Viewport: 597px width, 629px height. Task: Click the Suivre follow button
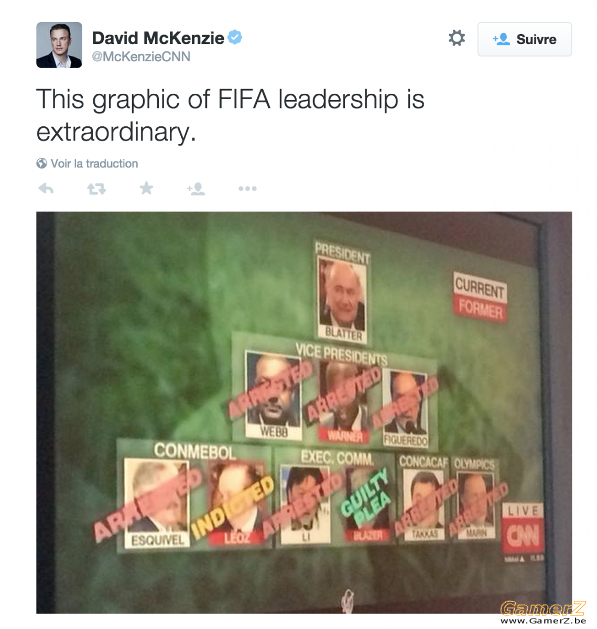(525, 39)
